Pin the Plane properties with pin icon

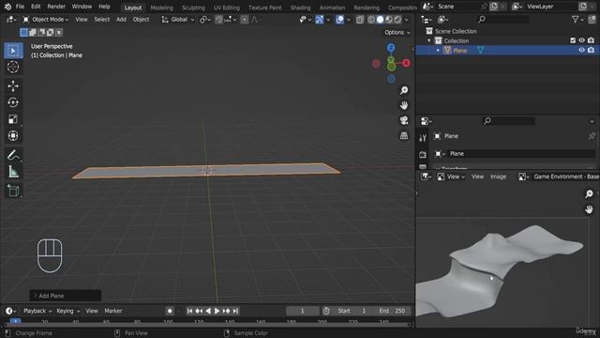592,136
